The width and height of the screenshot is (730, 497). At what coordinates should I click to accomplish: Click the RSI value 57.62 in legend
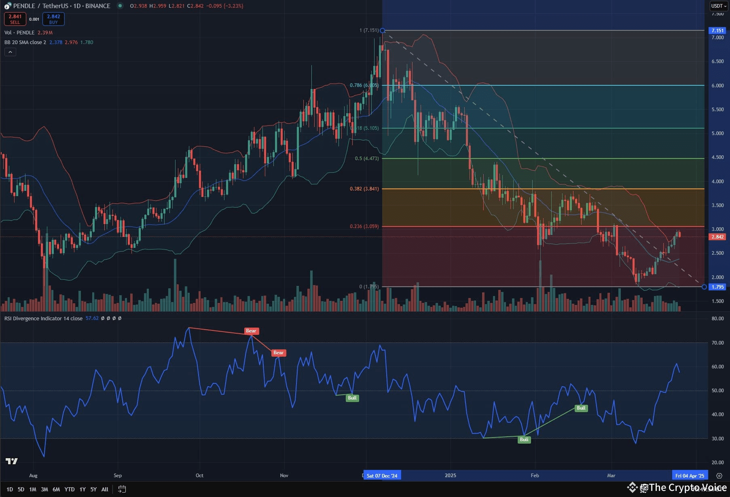[92, 319]
